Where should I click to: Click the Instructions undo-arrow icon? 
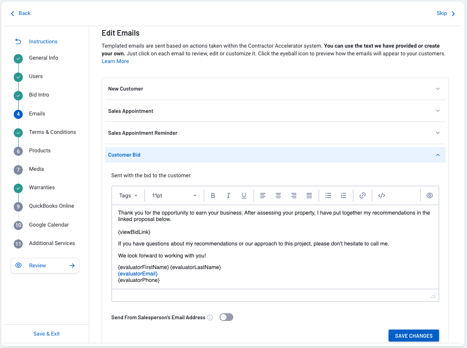click(18, 42)
